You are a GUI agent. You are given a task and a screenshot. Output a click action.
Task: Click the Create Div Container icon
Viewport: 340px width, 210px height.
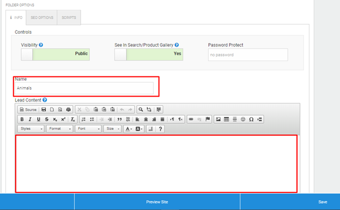point(127,119)
